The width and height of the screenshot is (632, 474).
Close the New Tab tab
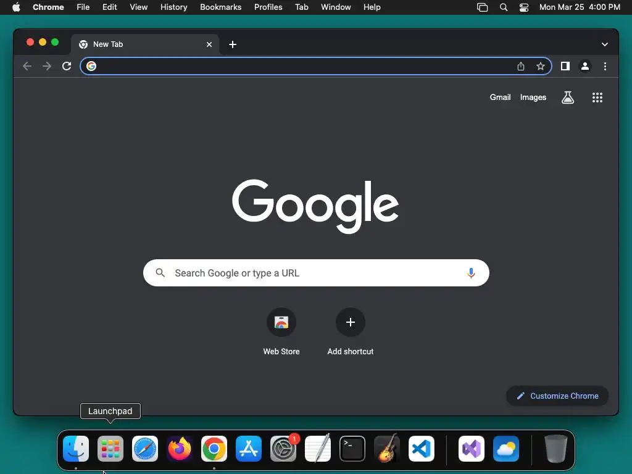(x=209, y=44)
